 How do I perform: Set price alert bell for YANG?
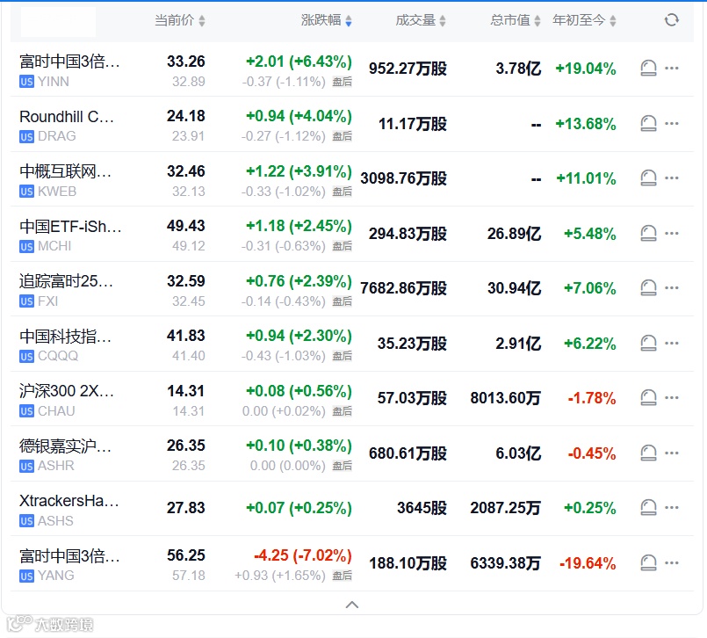648,562
